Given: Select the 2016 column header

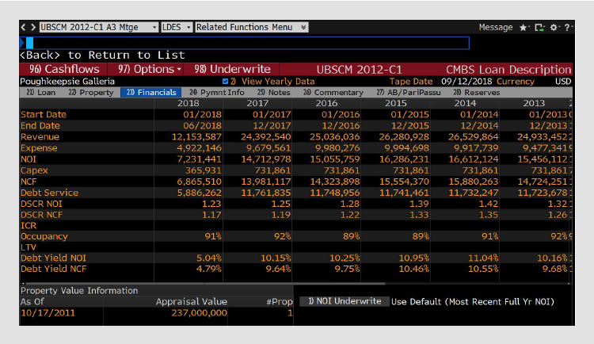Looking at the screenshot, I should pyautogui.click(x=326, y=103).
